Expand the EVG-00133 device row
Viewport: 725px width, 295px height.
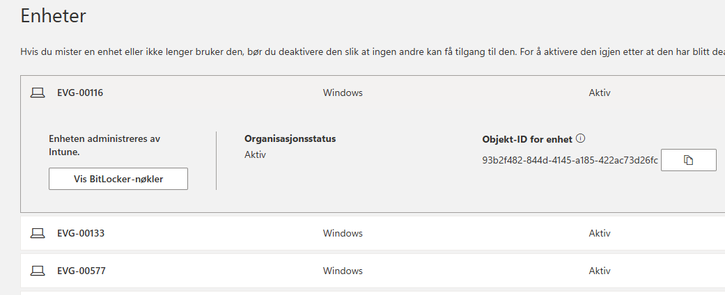click(x=373, y=233)
